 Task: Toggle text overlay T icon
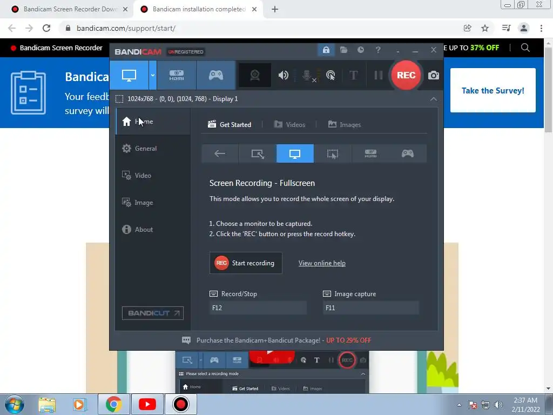coord(353,75)
